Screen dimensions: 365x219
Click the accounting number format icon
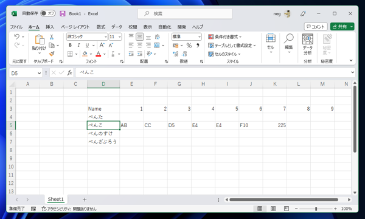click(x=176, y=46)
